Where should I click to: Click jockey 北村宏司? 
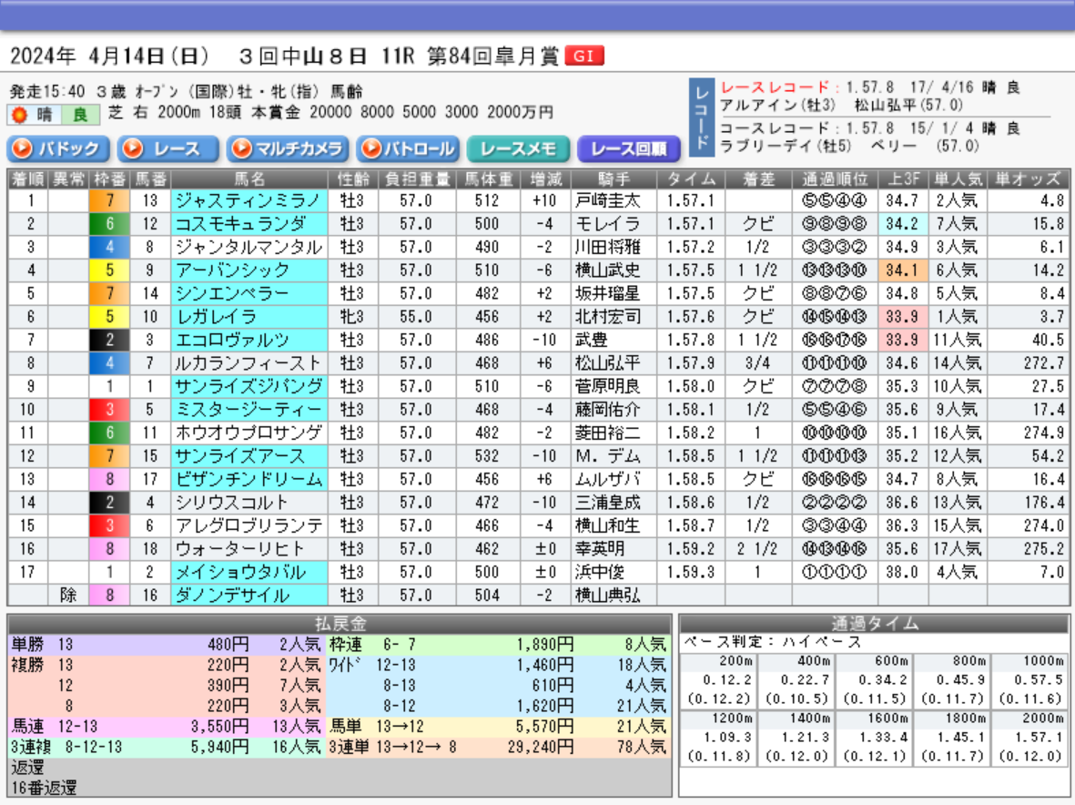607,317
